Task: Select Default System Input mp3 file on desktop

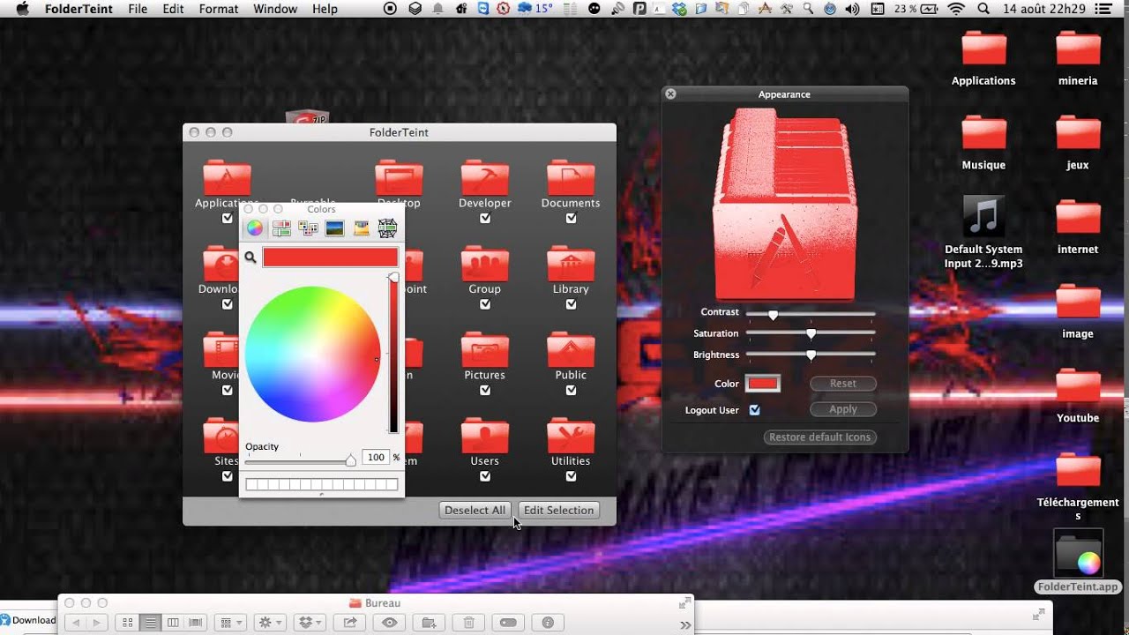Action: pos(983,231)
